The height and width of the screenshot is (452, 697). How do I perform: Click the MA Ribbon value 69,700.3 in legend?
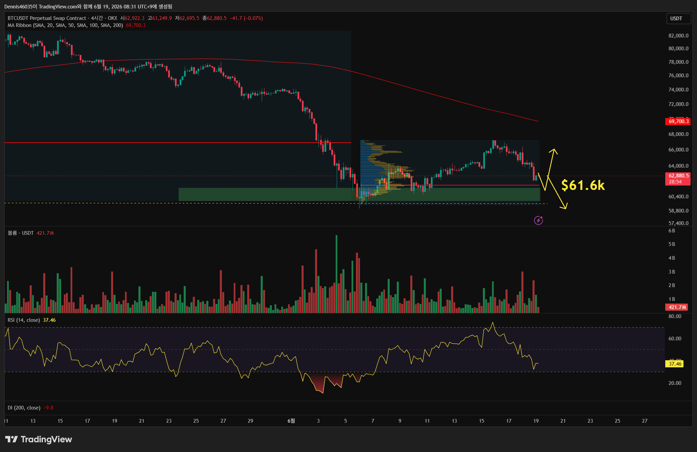pos(136,25)
